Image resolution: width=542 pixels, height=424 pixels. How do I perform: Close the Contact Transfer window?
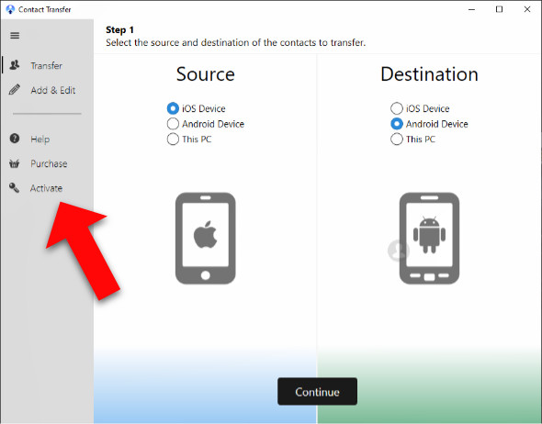[526, 9]
